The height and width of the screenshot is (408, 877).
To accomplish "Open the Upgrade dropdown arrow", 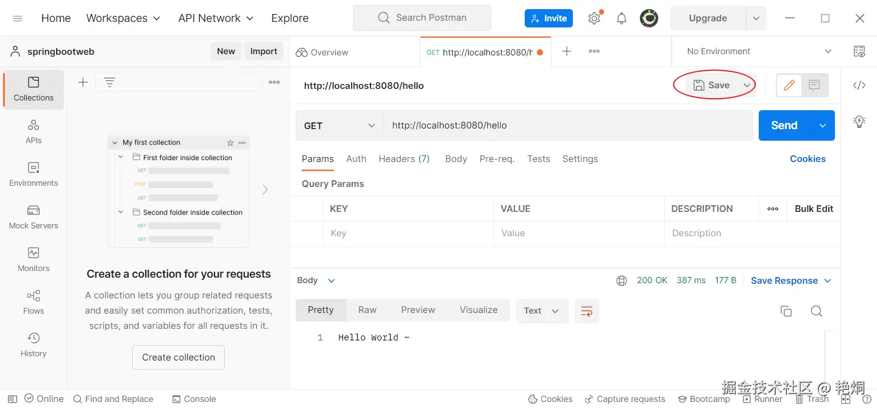I will click(x=756, y=18).
